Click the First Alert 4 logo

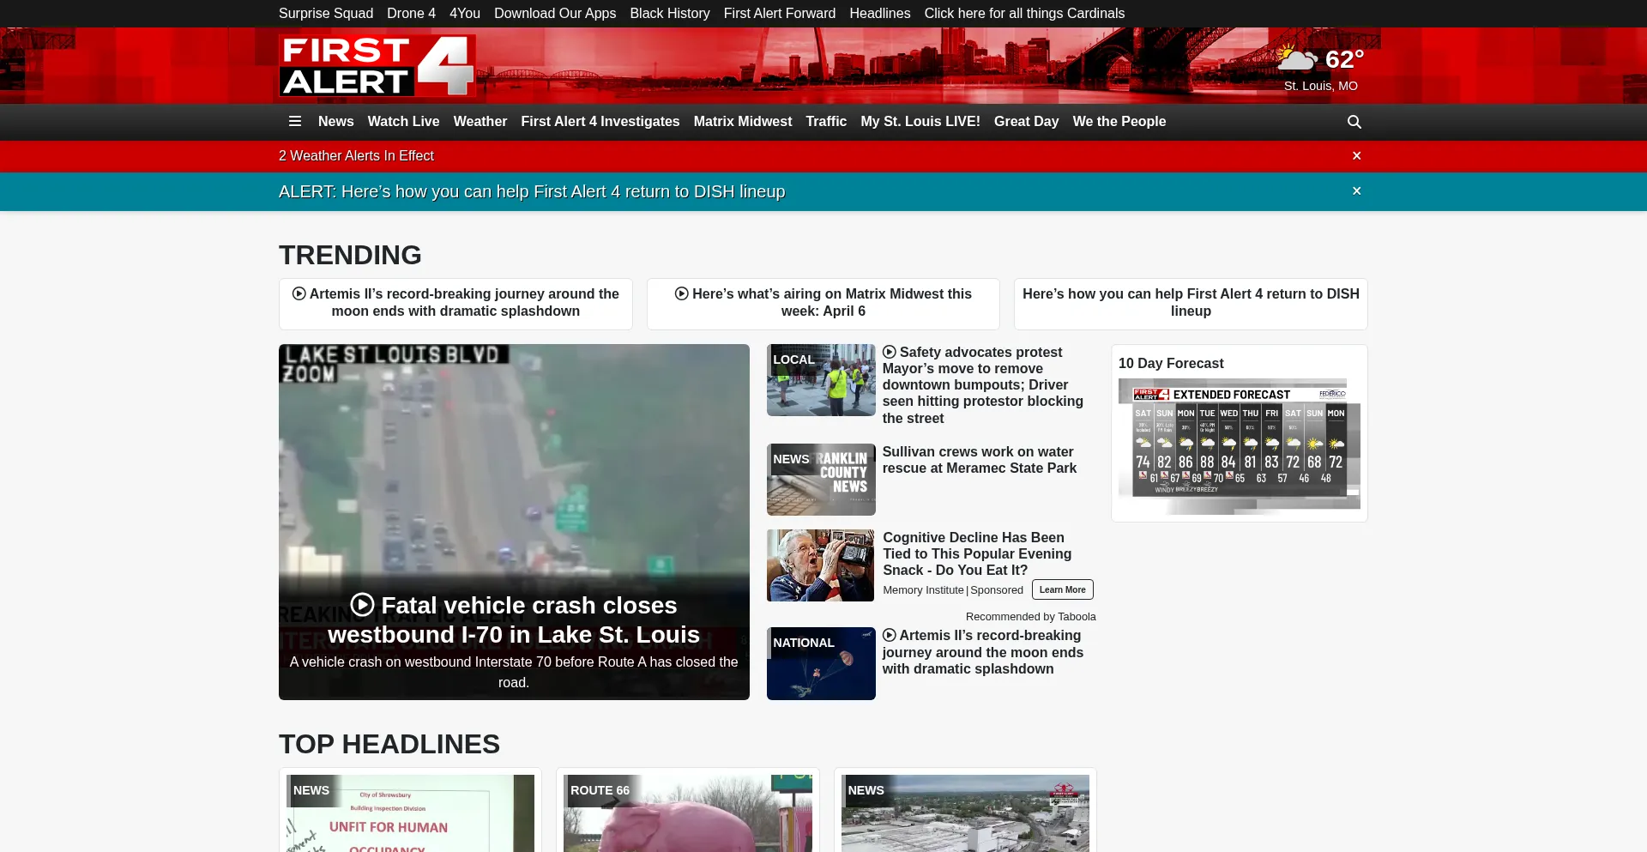coord(377,65)
